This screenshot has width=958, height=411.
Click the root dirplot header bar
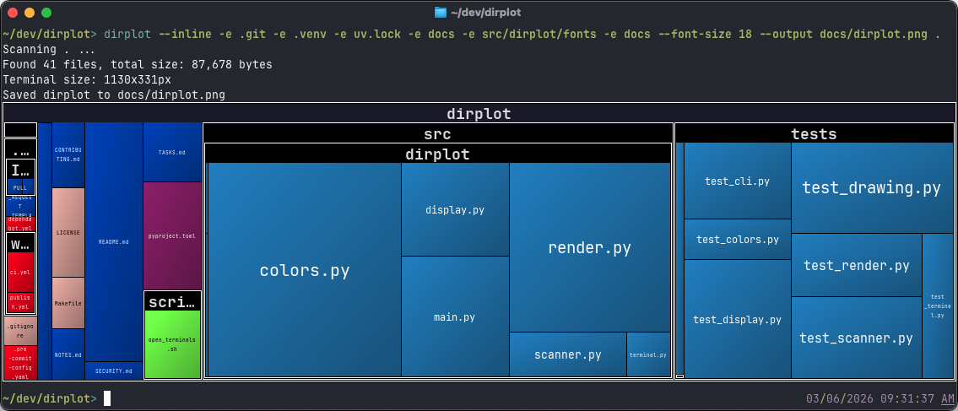tap(479, 114)
